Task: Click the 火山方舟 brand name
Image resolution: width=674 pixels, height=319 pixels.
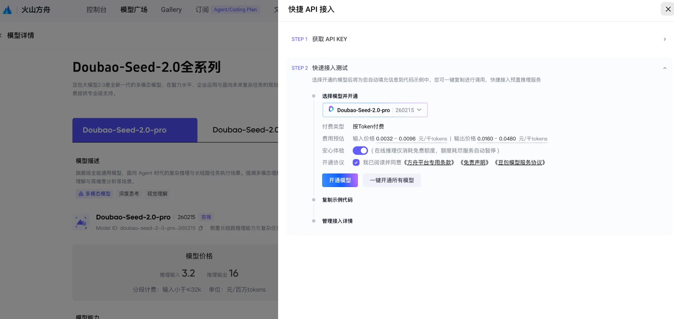Action: (36, 10)
